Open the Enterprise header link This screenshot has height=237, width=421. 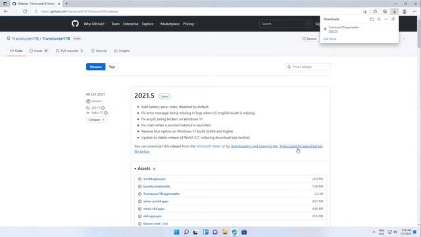(x=131, y=24)
